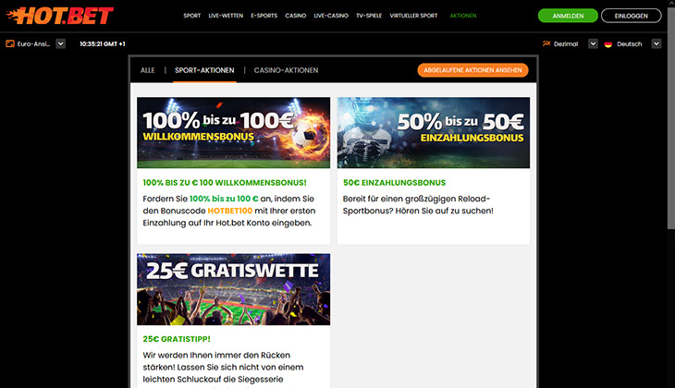Switch to the Casino-Aktionen tab

point(286,70)
